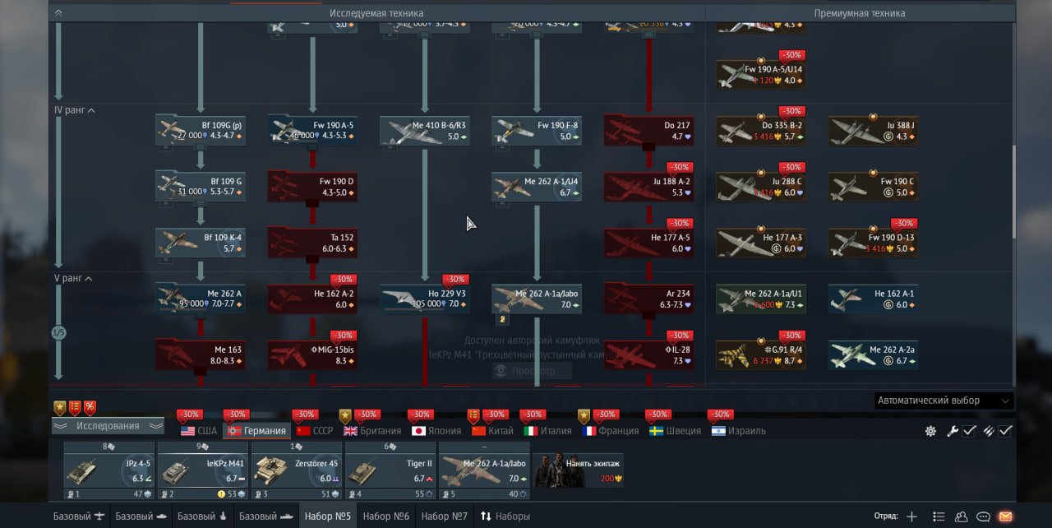Image resolution: width=1052 pixels, height=528 pixels.
Task: Click the Просмотр preview button
Action: [x=533, y=371]
